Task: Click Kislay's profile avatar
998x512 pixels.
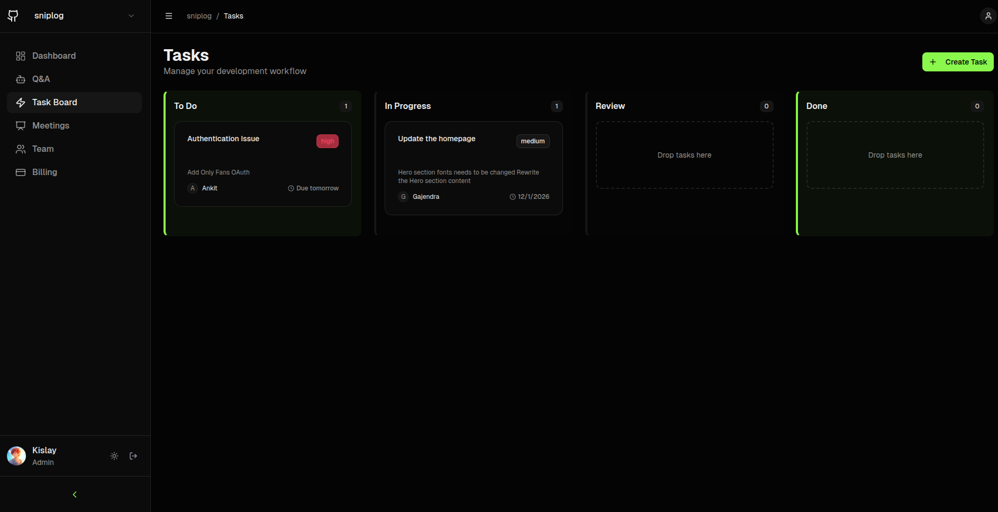Action: [x=16, y=455]
